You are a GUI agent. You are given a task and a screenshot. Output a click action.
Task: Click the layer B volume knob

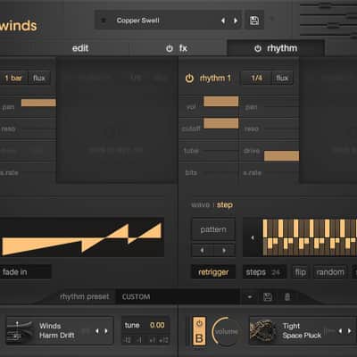pyautogui.click(x=226, y=331)
